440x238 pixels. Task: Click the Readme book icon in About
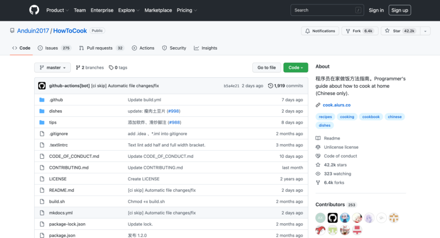pos(318,138)
